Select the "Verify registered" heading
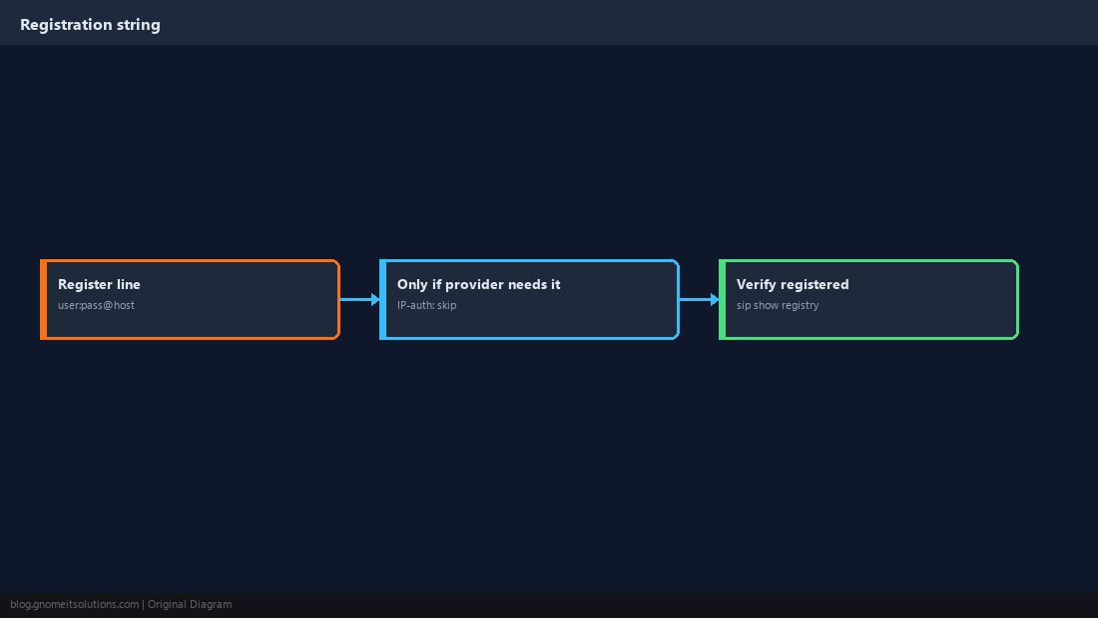1098x618 pixels. tap(792, 284)
